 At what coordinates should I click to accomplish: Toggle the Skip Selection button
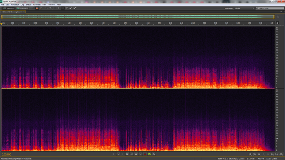154,154
